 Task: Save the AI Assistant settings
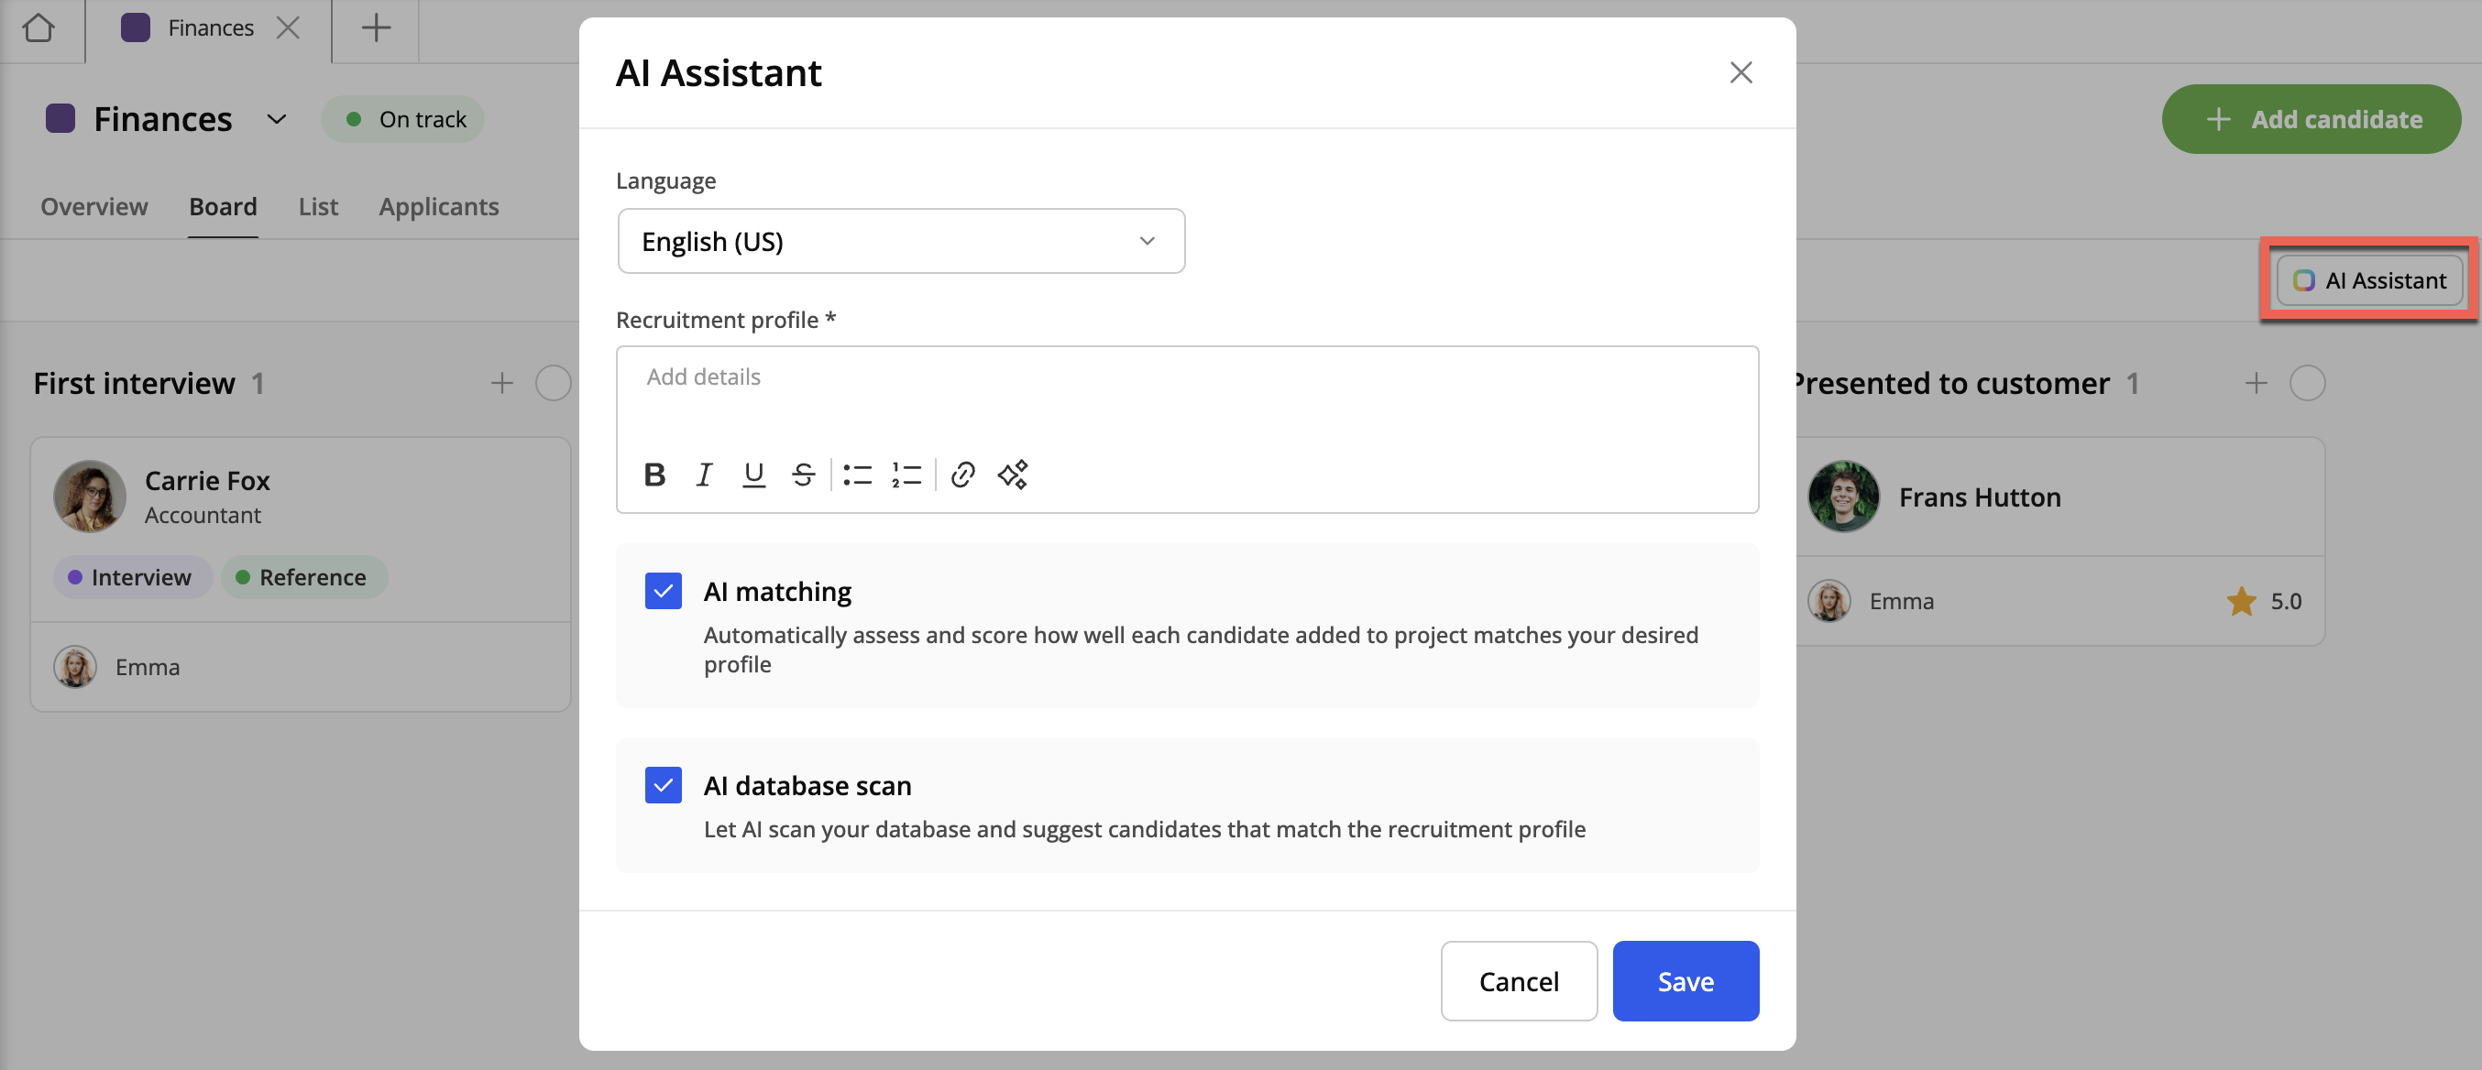click(x=1686, y=981)
